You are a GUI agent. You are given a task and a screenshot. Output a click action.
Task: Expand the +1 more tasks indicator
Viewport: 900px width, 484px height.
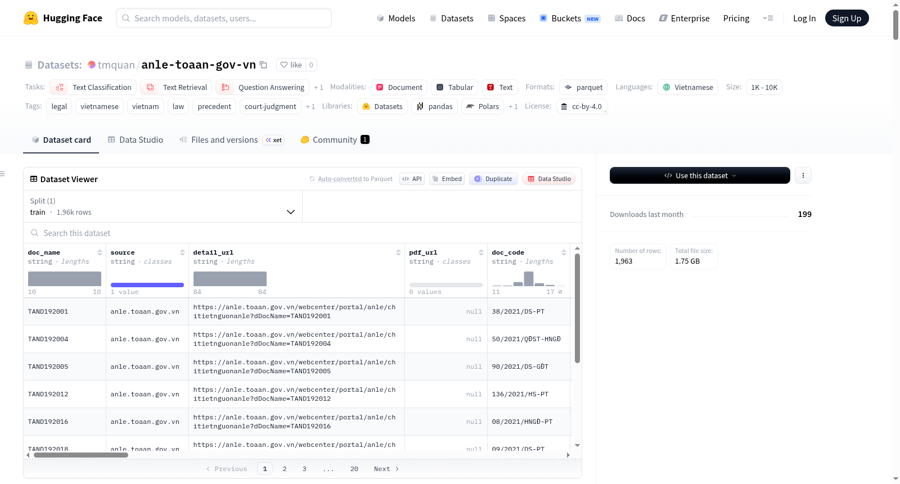pos(318,87)
